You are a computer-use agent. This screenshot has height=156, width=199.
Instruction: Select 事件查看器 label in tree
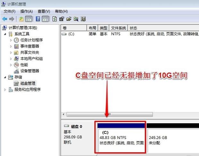[x=30, y=46]
